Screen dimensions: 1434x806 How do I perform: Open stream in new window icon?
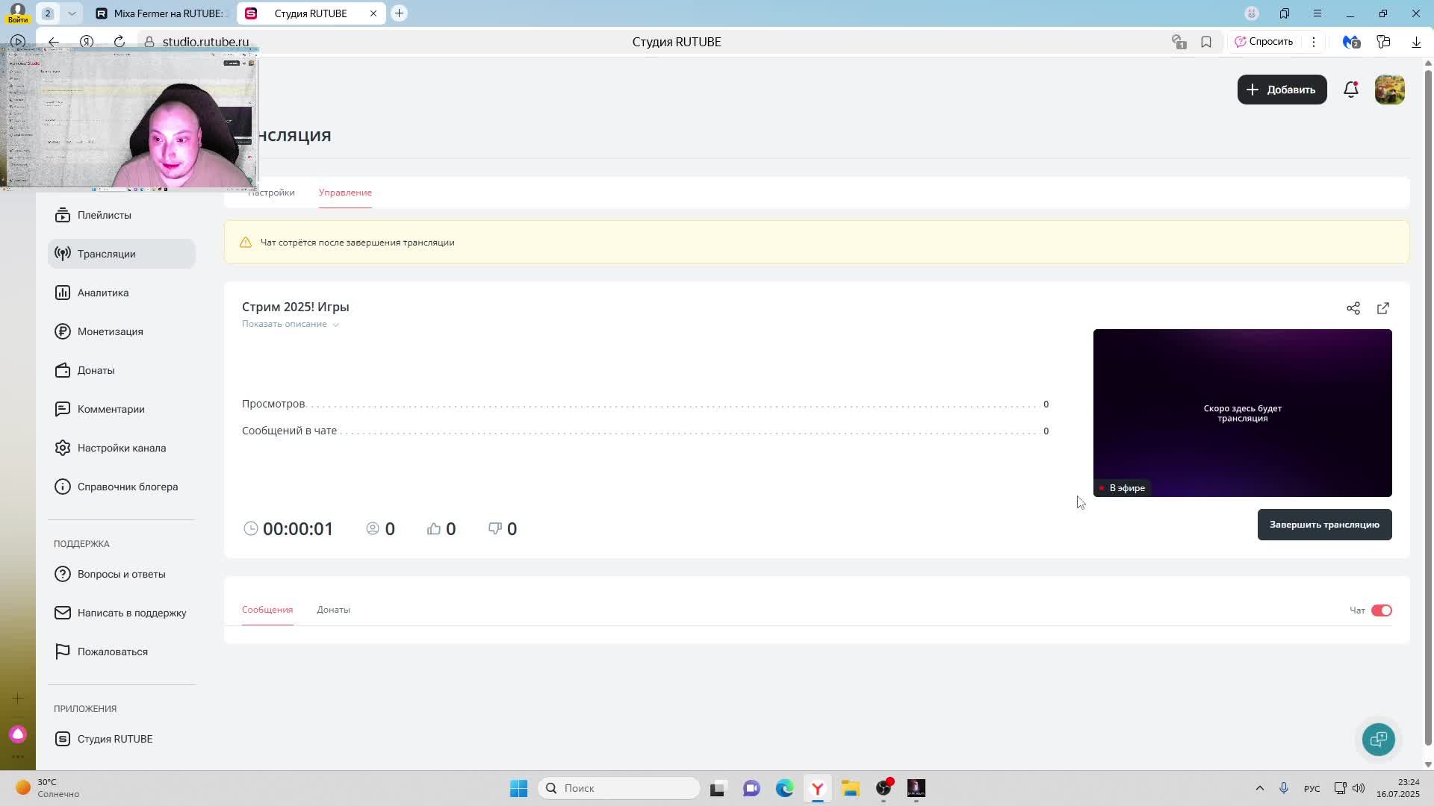(1382, 308)
